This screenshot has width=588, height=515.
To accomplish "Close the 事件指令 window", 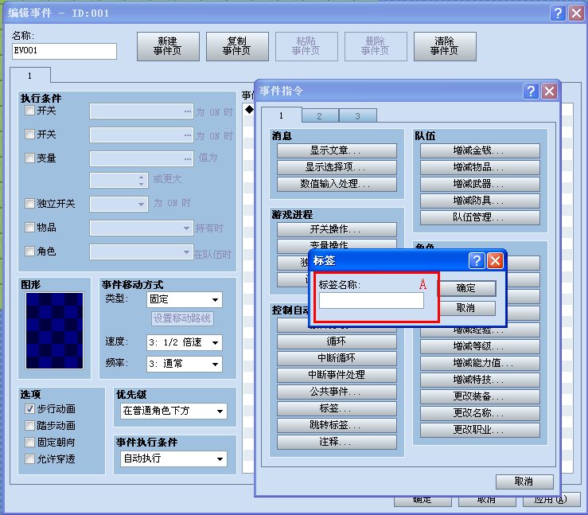I will [549, 92].
